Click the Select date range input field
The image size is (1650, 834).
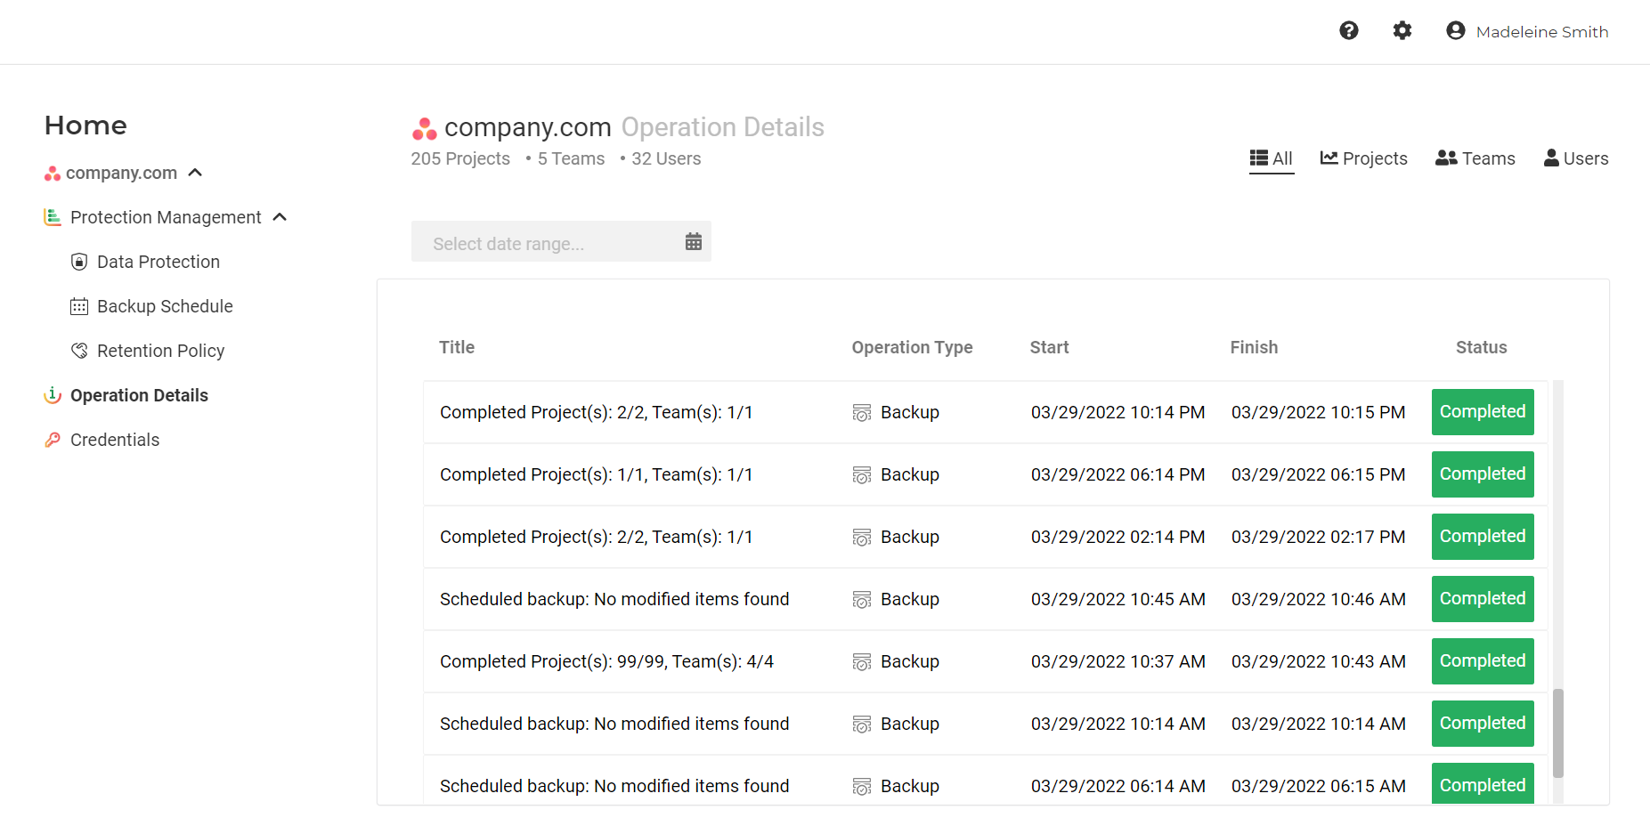(561, 241)
